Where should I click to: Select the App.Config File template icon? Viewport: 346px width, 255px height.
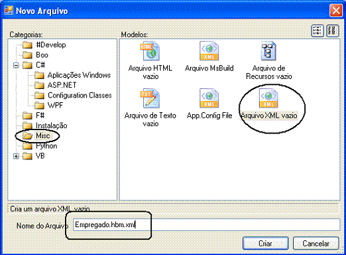[x=209, y=98]
